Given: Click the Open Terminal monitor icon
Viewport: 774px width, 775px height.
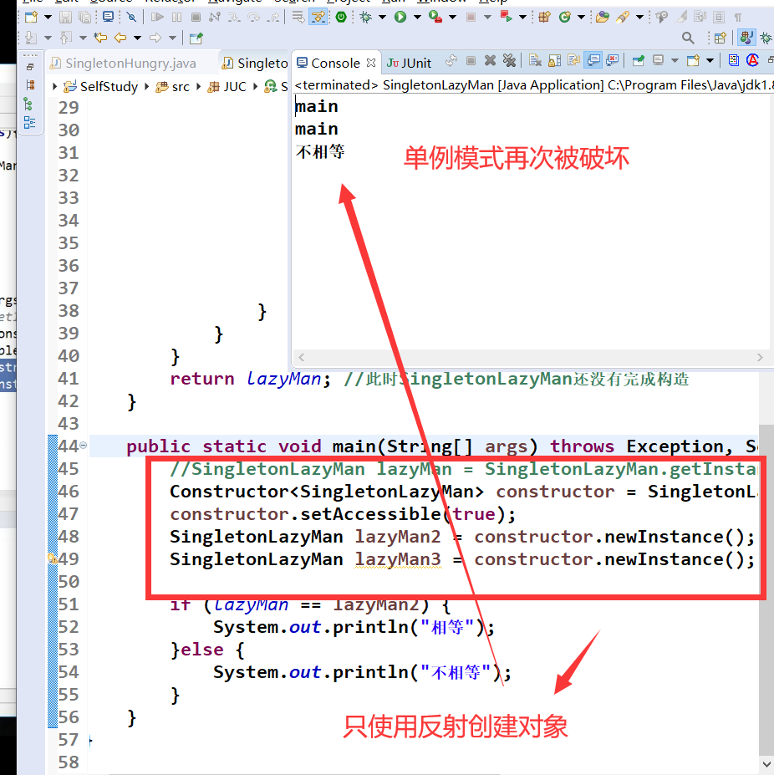Looking at the screenshot, I should pyautogui.click(x=108, y=18).
